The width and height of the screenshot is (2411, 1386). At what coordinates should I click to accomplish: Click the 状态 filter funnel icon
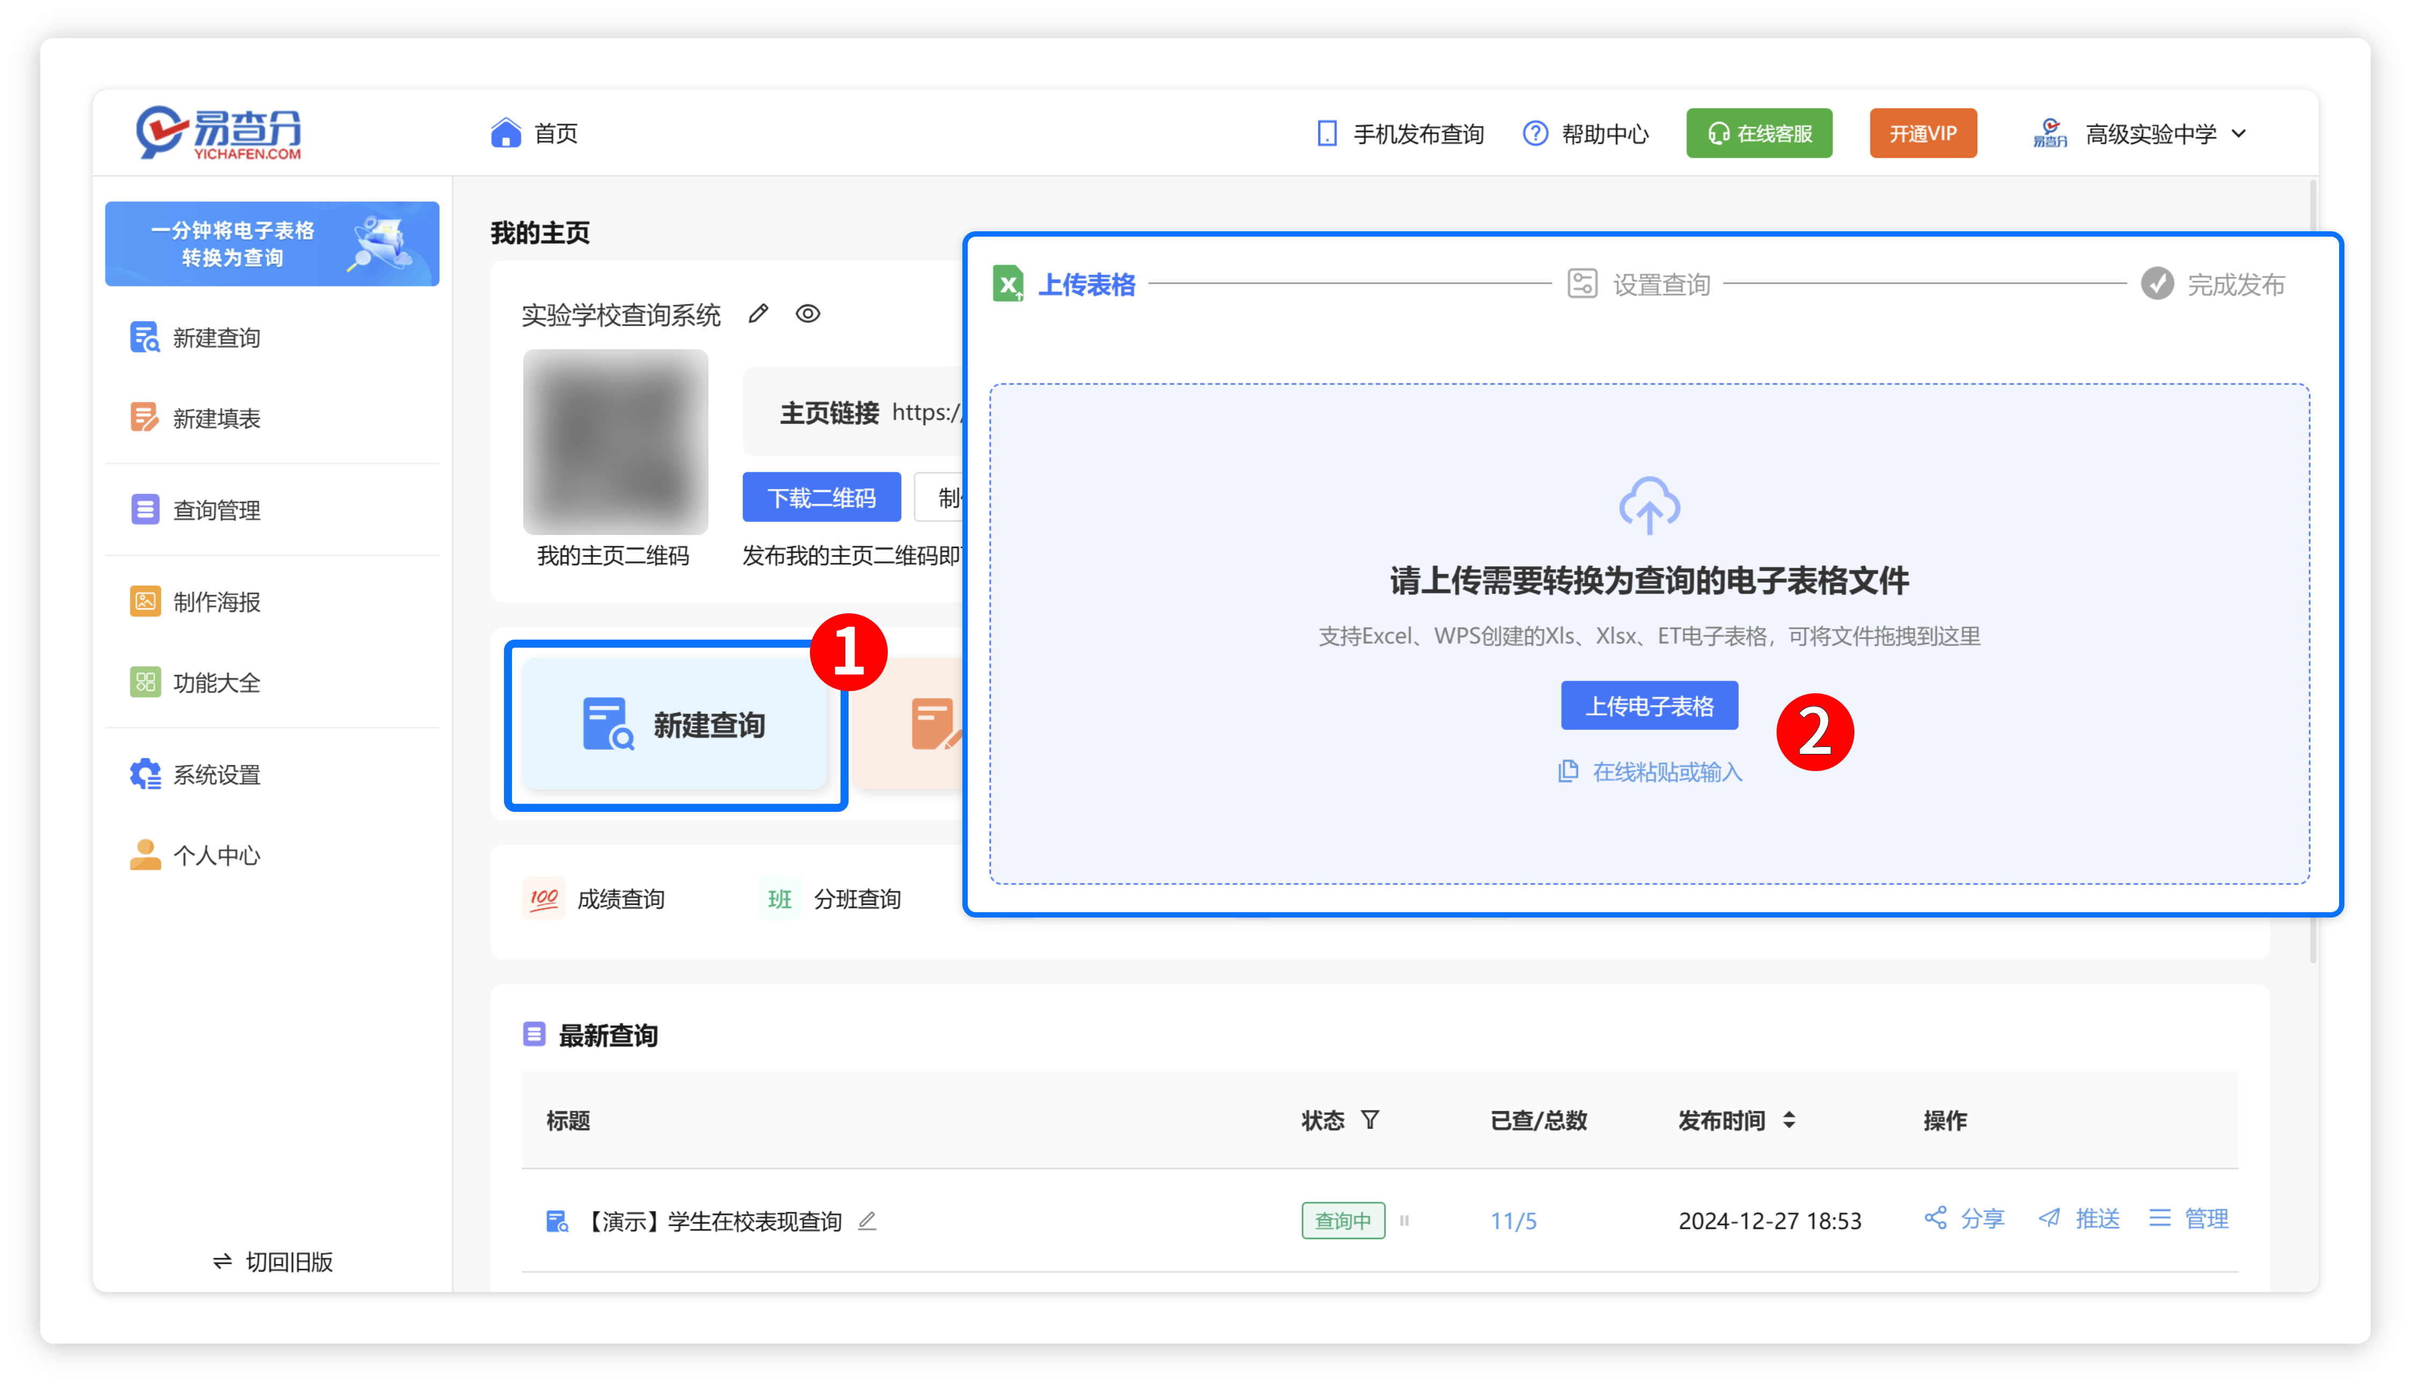tap(1369, 1119)
